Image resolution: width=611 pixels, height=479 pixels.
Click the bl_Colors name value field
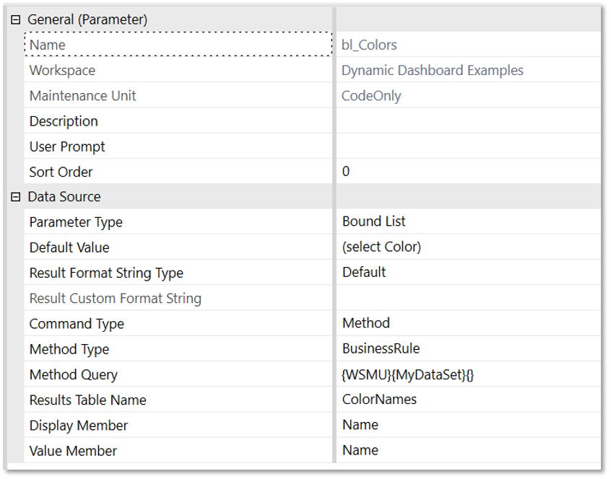(x=469, y=45)
